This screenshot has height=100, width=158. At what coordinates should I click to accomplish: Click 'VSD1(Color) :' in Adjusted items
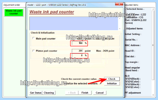133,82
